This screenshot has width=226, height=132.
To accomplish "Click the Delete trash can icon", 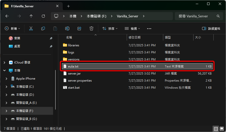I will [x=91, y=29].
